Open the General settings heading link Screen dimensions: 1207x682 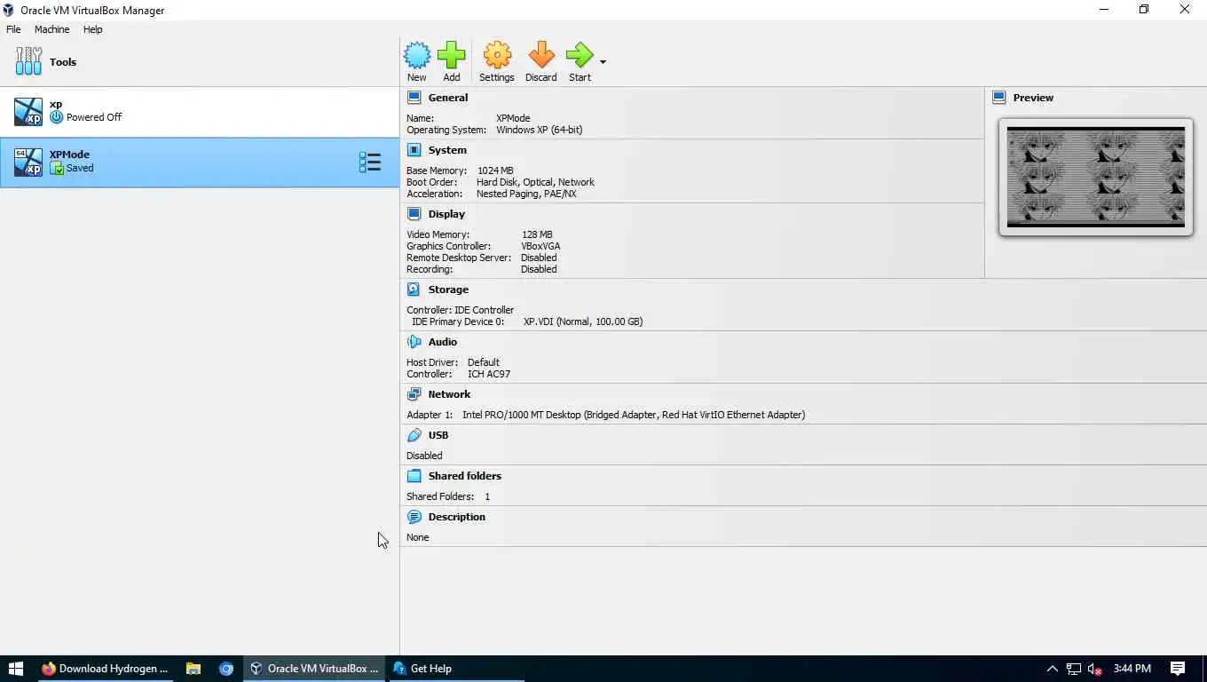coord(448,98)
